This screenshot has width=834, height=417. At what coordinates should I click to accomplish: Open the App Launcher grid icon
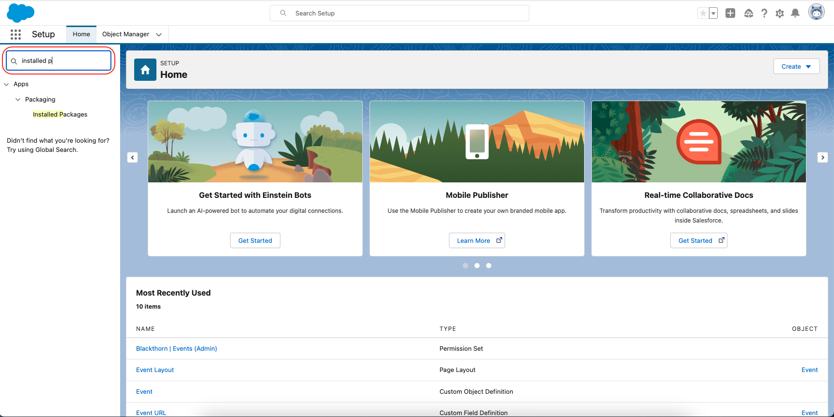coord(15,34)
